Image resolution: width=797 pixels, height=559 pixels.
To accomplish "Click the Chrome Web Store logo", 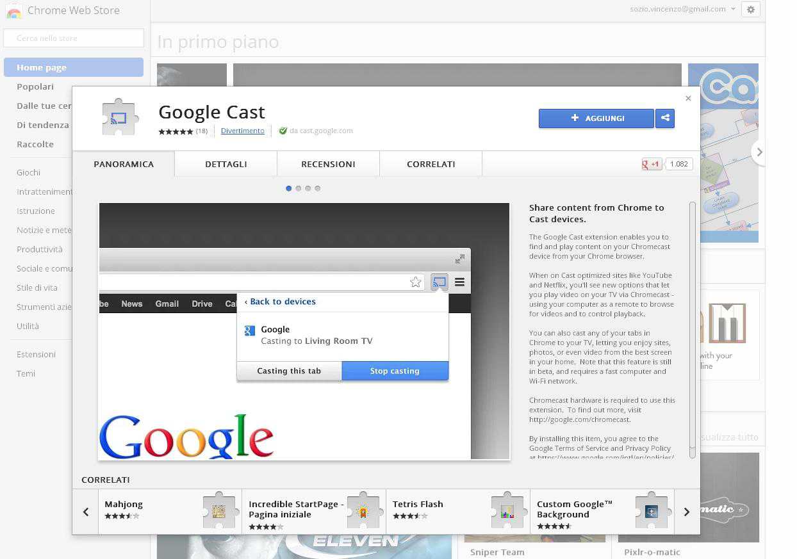I will coord(14,11).
